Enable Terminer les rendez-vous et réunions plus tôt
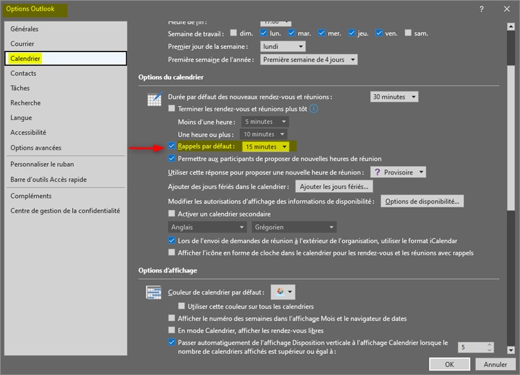 point(171,108)
